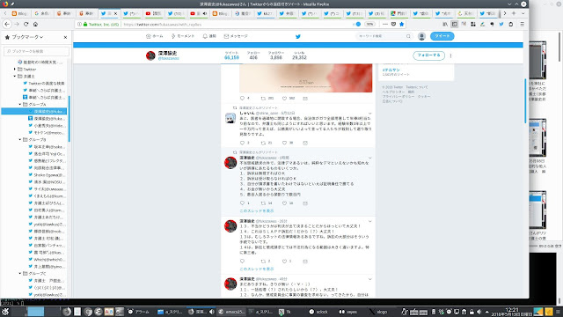Go to Twitter ホーム
The height and width of the screenshot is (317, 563).
click(155, 36)
